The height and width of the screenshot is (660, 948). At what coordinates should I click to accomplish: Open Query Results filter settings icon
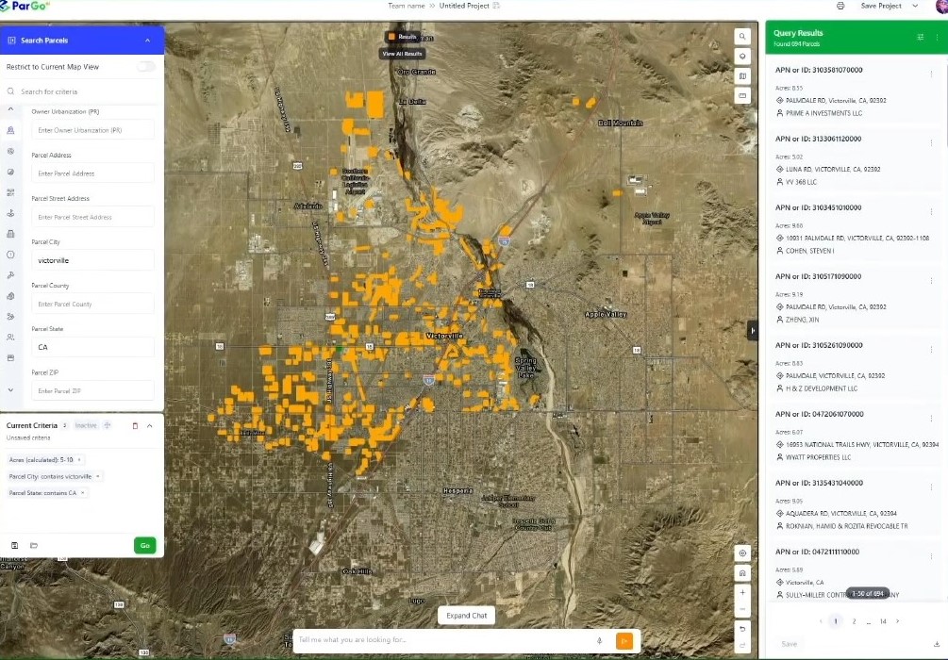point(921,37)
